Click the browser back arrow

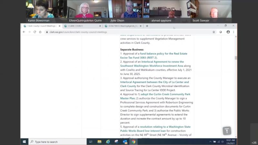pyautogui.click(x=24, y=32)
